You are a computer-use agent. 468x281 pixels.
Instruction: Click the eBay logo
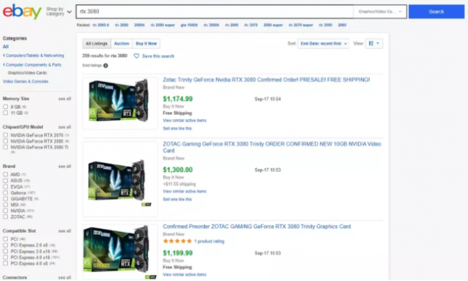pyautogui.click(x=22, y=11)
